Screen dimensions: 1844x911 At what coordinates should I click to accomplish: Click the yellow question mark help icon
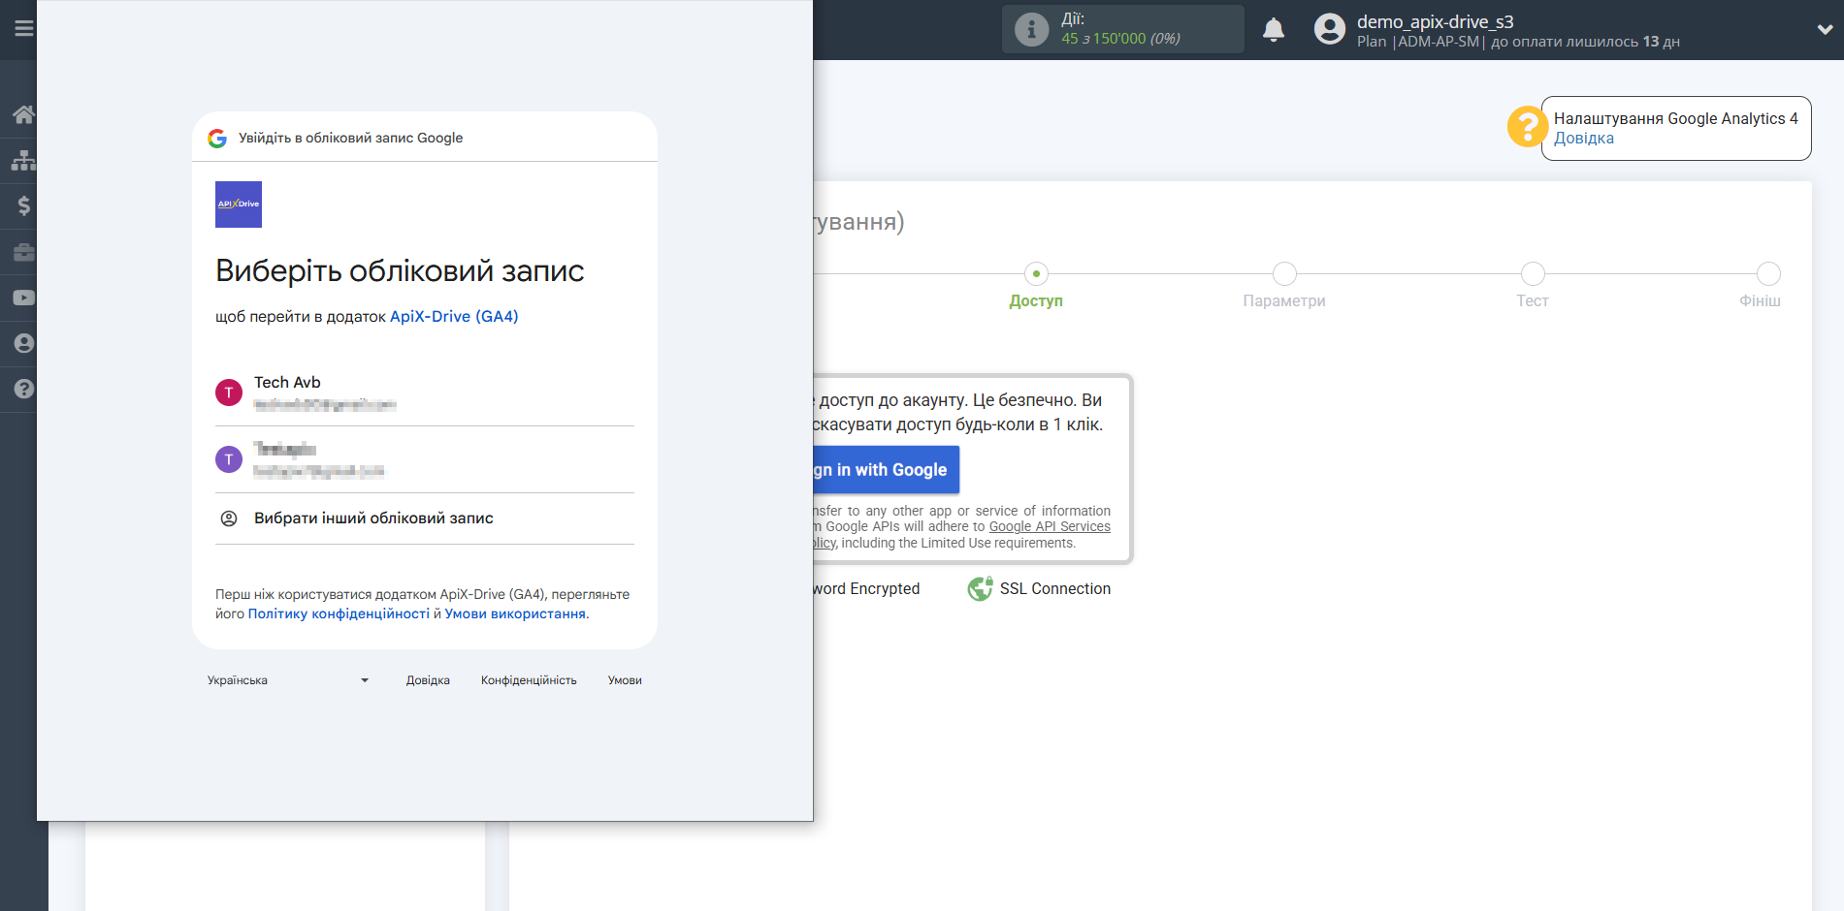(x=1527, y=127)
